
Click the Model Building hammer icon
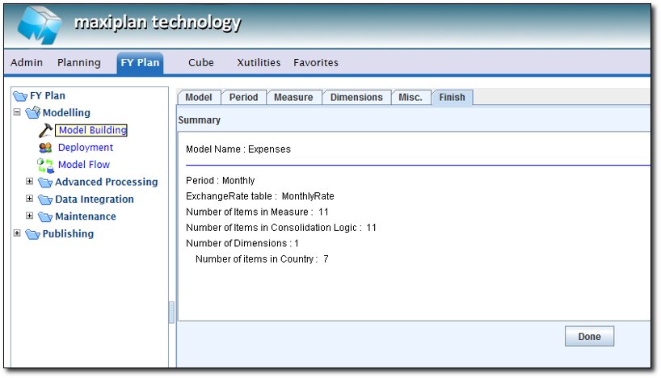(x=45, y=130)
